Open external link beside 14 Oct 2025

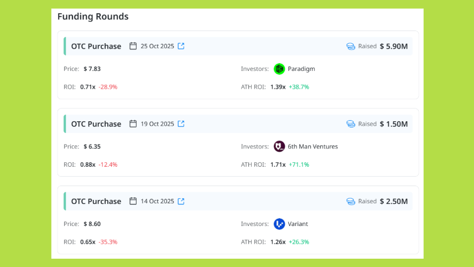[x=181, y=201]
